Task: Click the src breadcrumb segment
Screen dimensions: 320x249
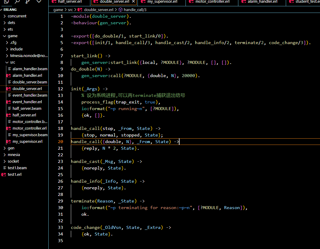Action: [70, 10]
